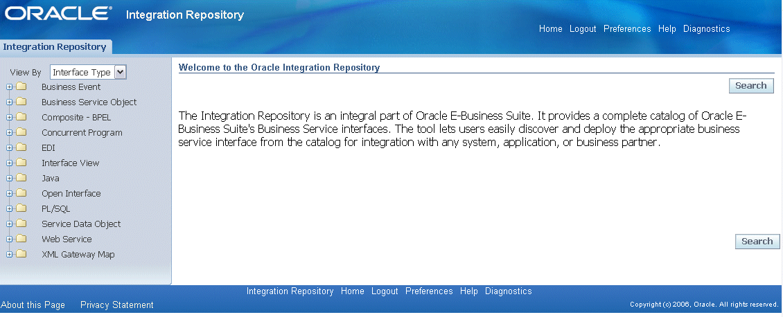Image resolution: width=783 pixels, height=317 pixels.
Task: Click Logout in the top header
Action: click(583, 29)
